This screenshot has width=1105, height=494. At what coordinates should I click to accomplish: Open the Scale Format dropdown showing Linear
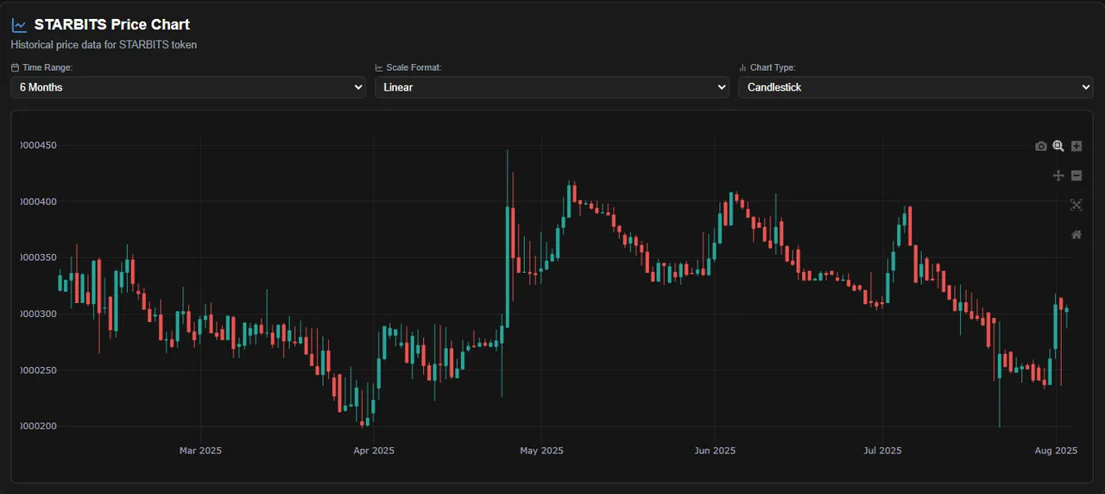tap(552, 87)
